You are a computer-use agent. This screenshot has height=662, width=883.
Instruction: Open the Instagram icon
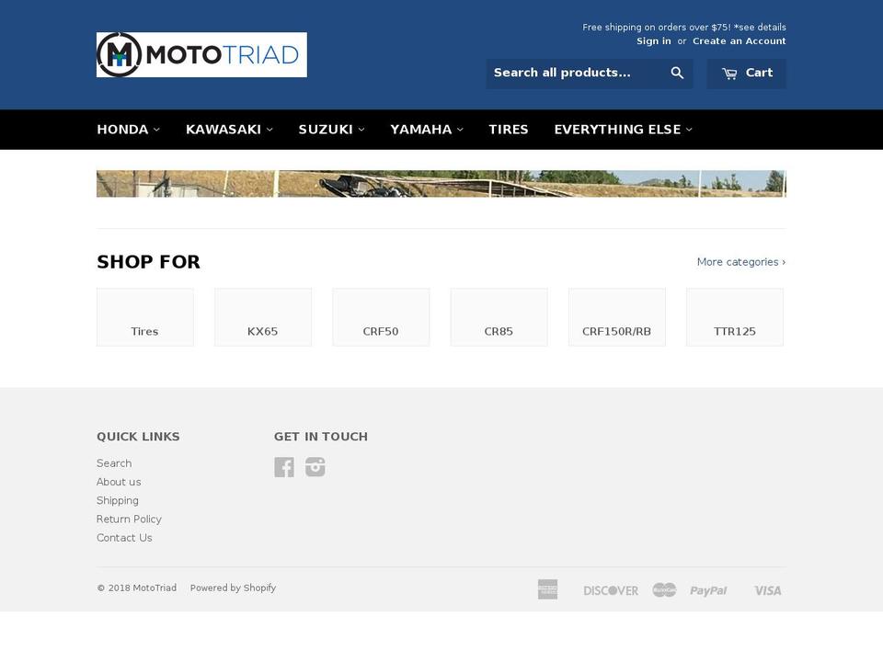(x=315, y=467)
